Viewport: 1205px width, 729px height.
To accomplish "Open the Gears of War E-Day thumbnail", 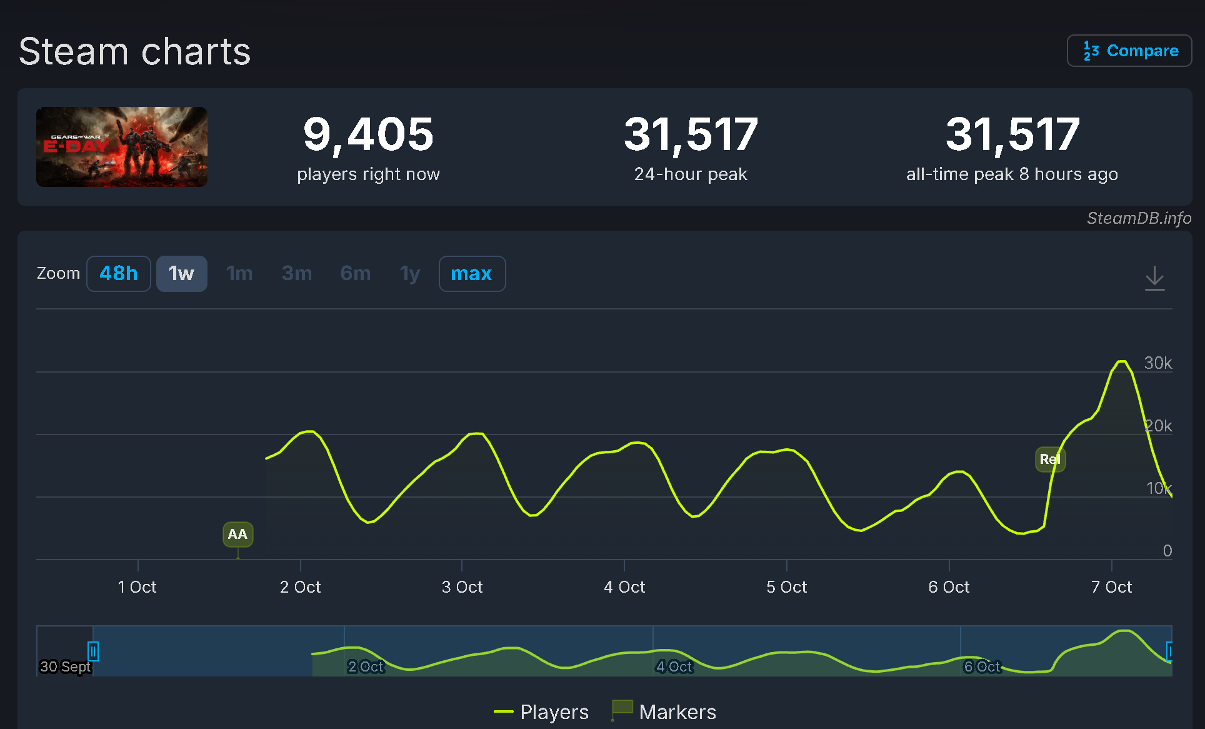I will click(x=122, y=147).
